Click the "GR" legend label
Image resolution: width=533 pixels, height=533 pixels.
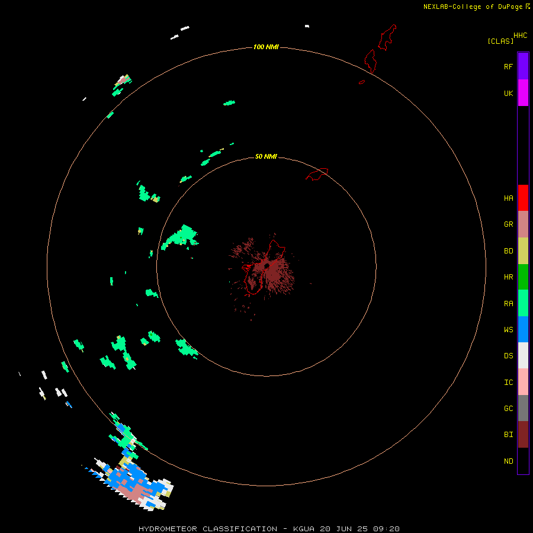[508, 224]
